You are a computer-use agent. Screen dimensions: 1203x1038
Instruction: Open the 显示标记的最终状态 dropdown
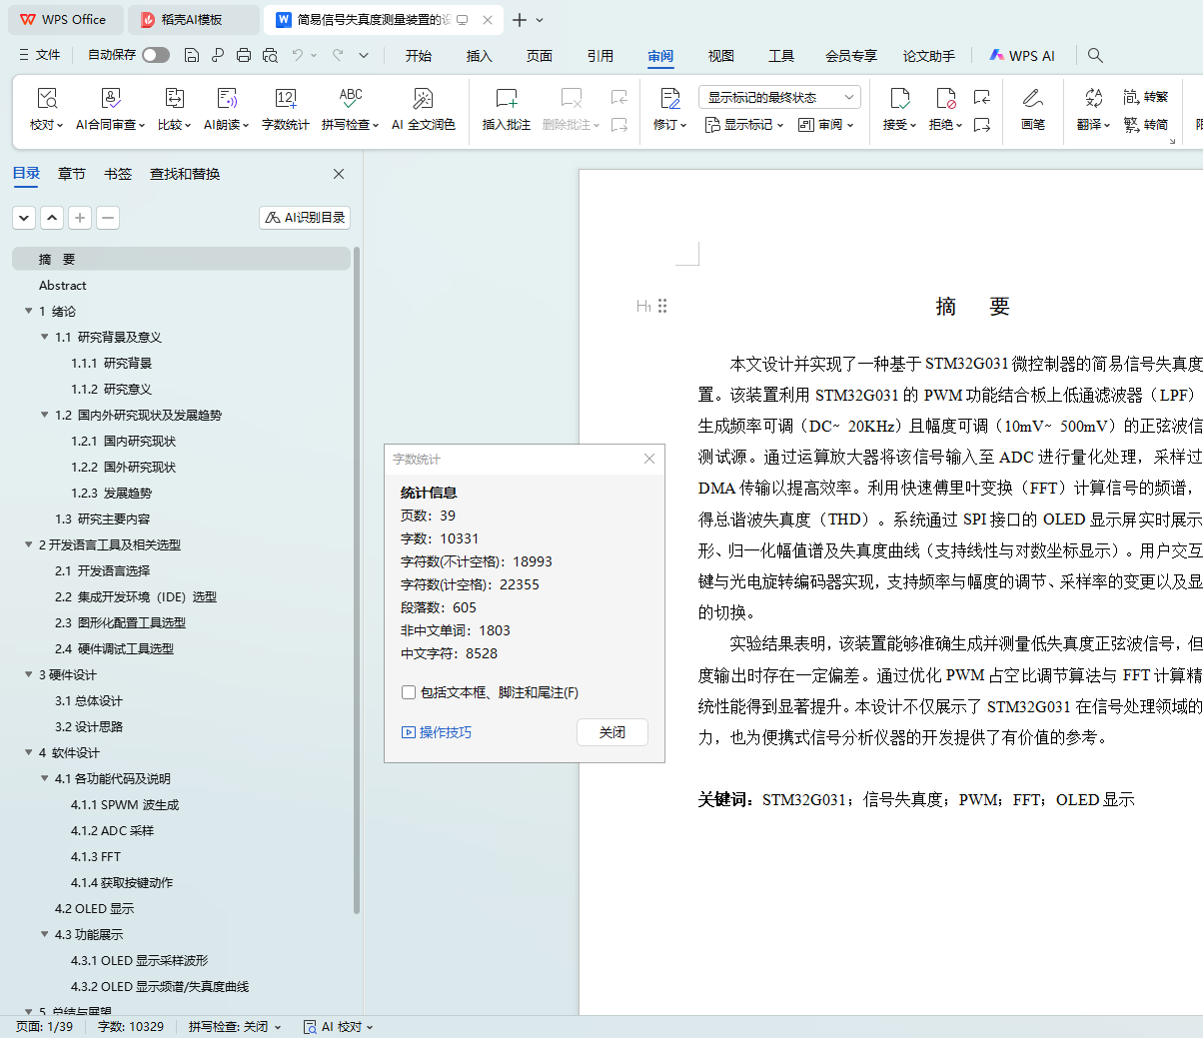779,97
